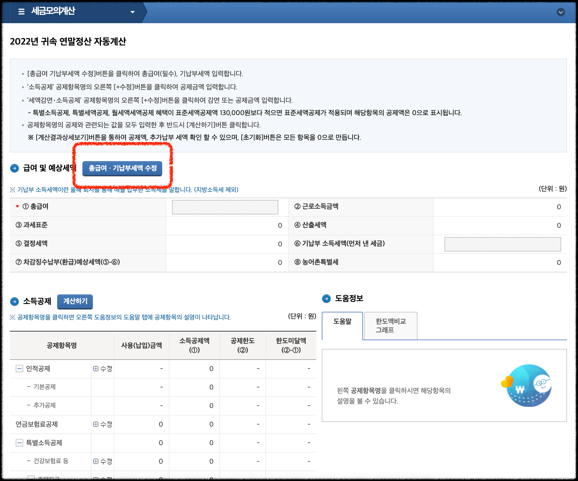Screen dimensions: 578x481
Task: Click the 총급여·기납부세액 수정 button
Action: tap(122, 168)
